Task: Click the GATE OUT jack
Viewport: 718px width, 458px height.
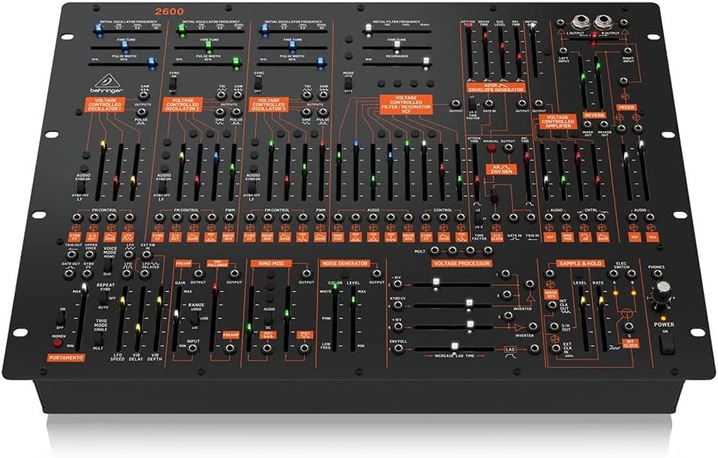Action: point(69,274)
